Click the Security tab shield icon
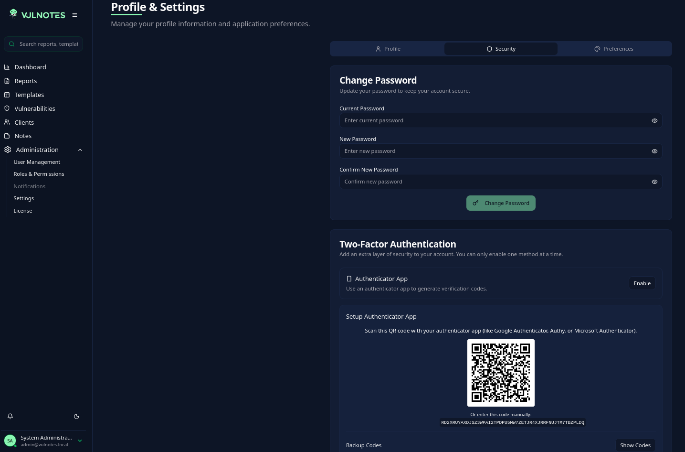This screenshot has width=685, height=452. 489,49
